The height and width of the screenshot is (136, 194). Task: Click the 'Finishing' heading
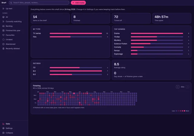pos(37,86)
